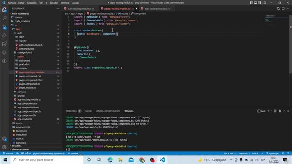Click UTF-8 encoding in status bar
Image resolution: width=292 pixels, height=164 pixels.
[x=255, y=154]
